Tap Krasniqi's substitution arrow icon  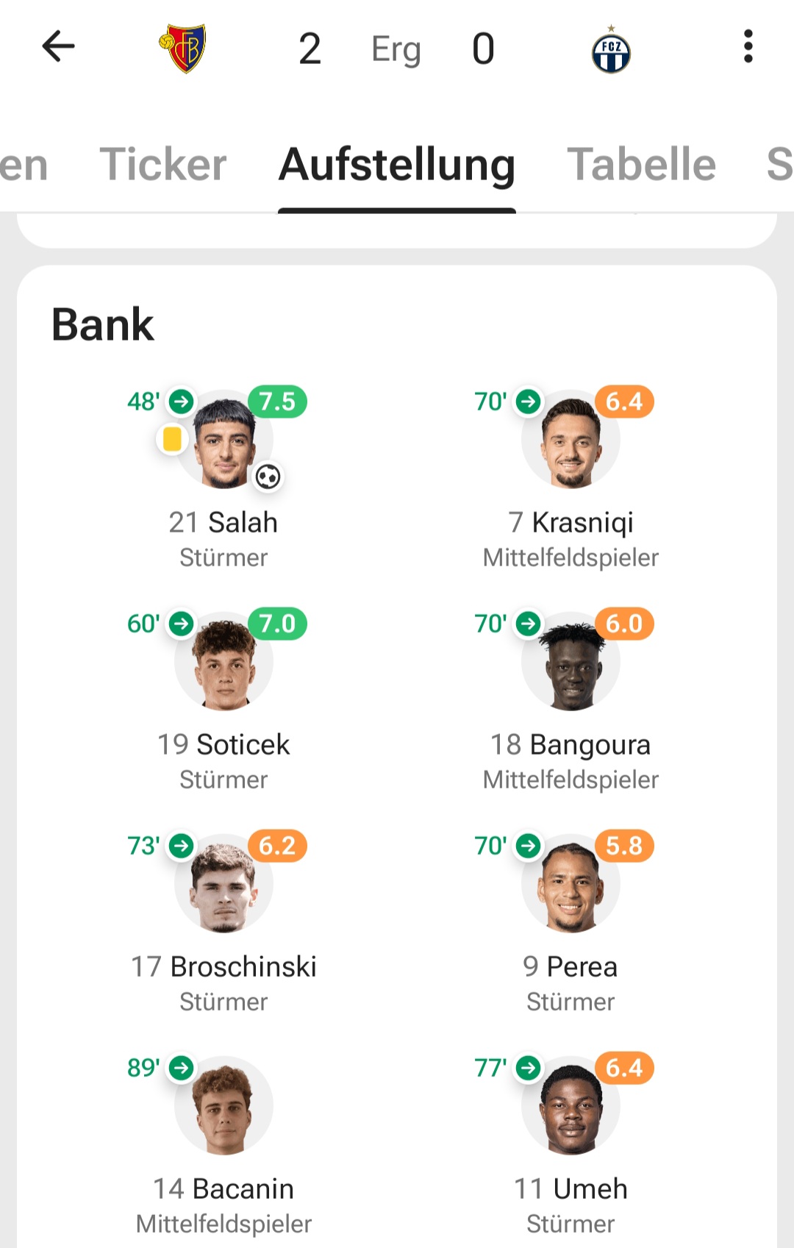click(528, 402)
